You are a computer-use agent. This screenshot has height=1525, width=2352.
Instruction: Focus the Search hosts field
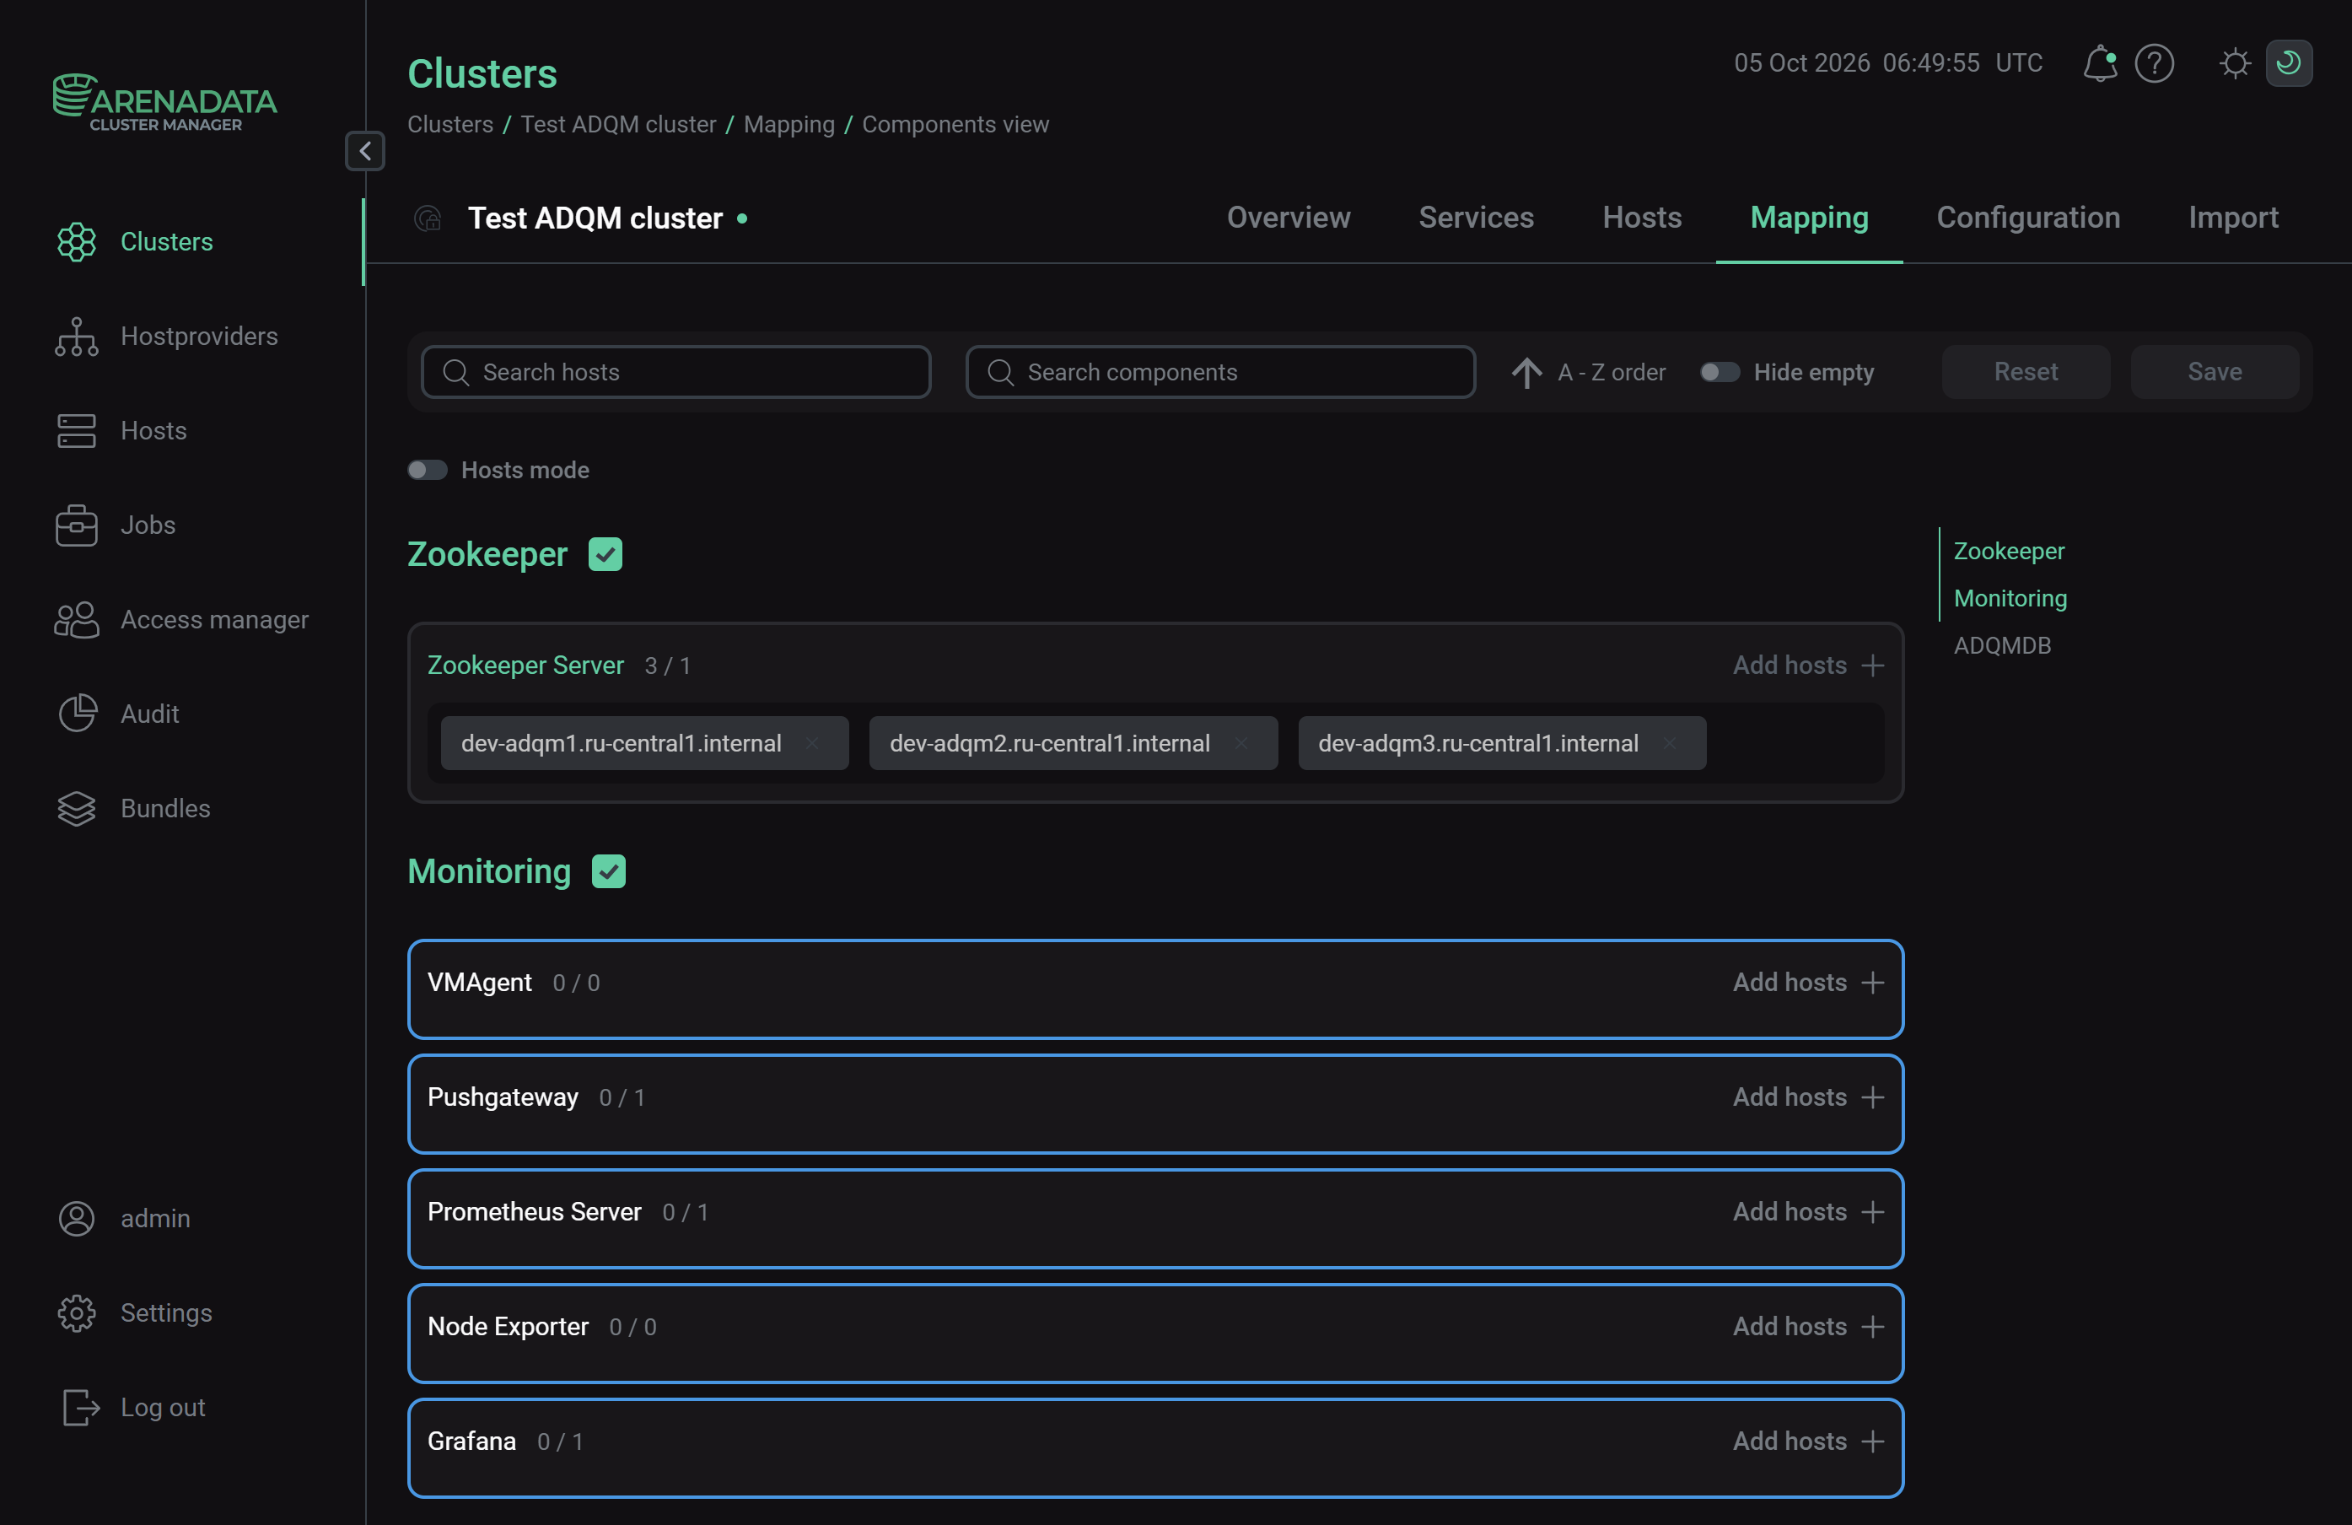676,373
